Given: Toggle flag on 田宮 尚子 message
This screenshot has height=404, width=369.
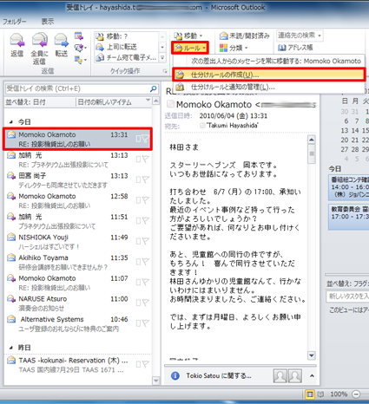Looking at the screenshot, I should point(146,179).
